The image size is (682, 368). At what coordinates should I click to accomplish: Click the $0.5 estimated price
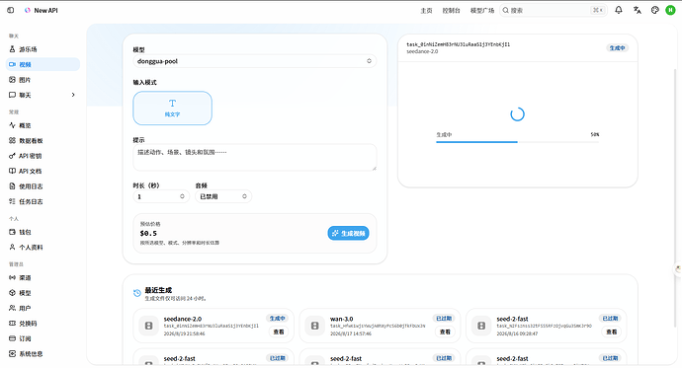[148, 234]
